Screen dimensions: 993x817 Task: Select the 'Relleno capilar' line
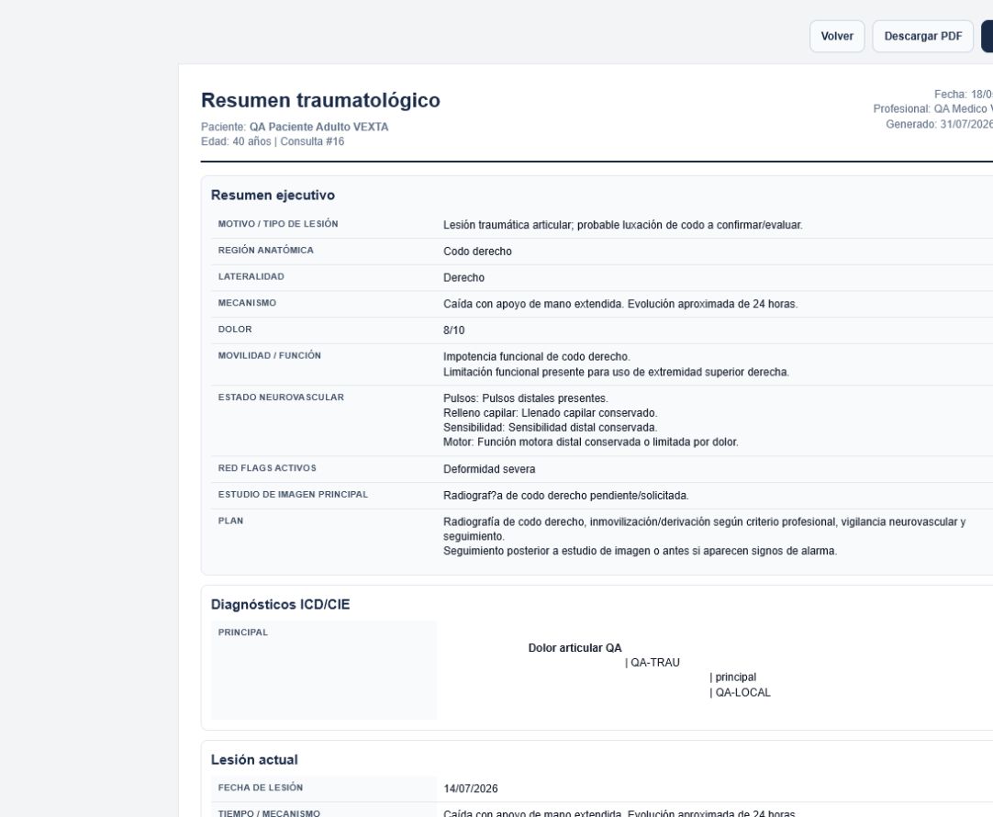[551, 413]
